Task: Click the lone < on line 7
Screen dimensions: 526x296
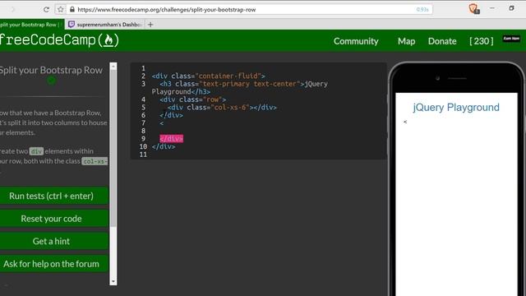Action: click(x=162, y=123)
